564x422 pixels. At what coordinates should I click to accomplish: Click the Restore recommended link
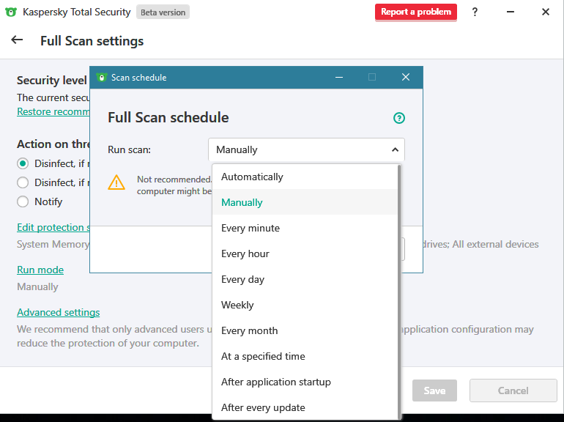[x=53, y=111]
